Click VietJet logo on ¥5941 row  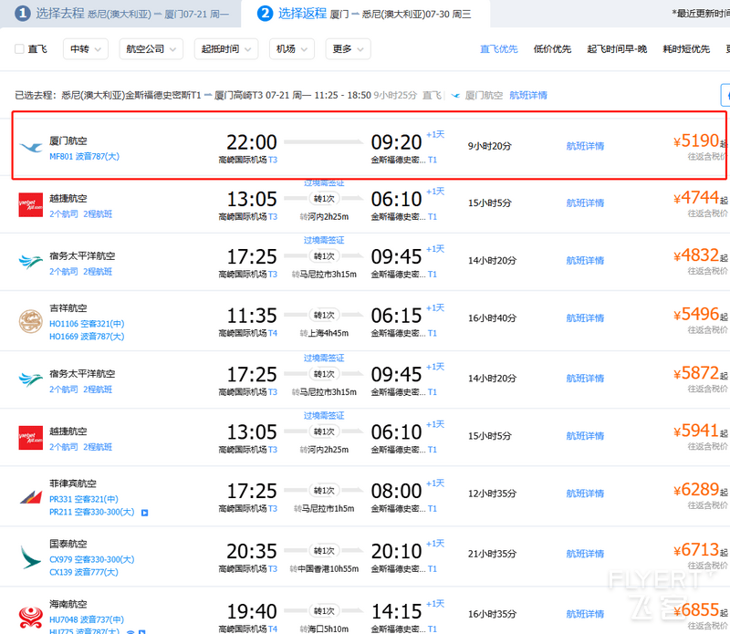[31, 438]
